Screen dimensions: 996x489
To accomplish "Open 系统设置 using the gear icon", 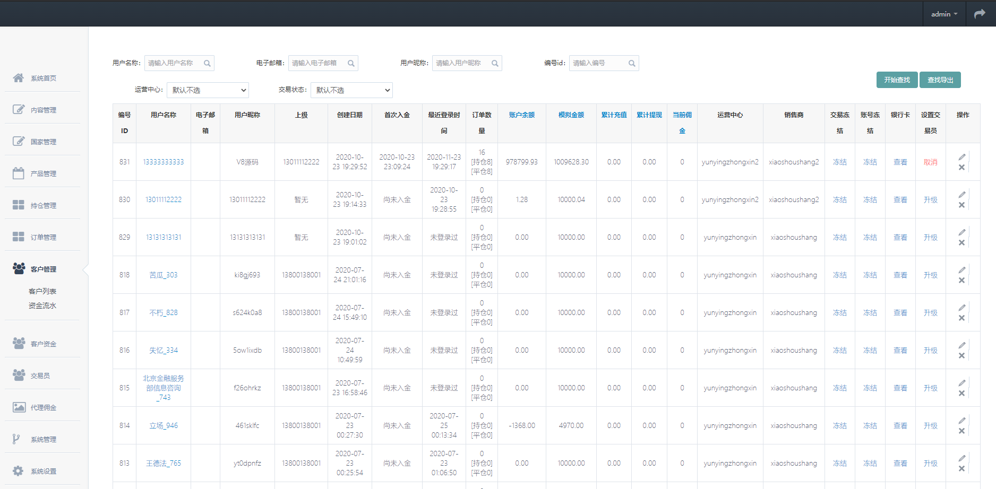I will (x=18, y=470).
